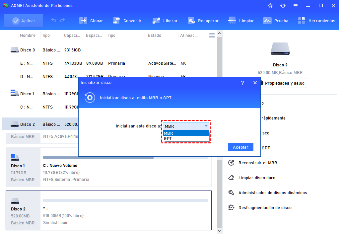This screenshot has width=339, height=234.
Task: Click the Disco 1 label in disk map
Action: (x=18, y=166)
